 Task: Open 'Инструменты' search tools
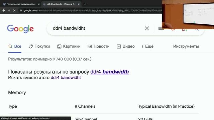click(x=186, y=46)
